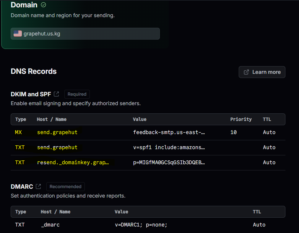Click the DMARC section heading
Screen dimensions: 299x233
22,187
